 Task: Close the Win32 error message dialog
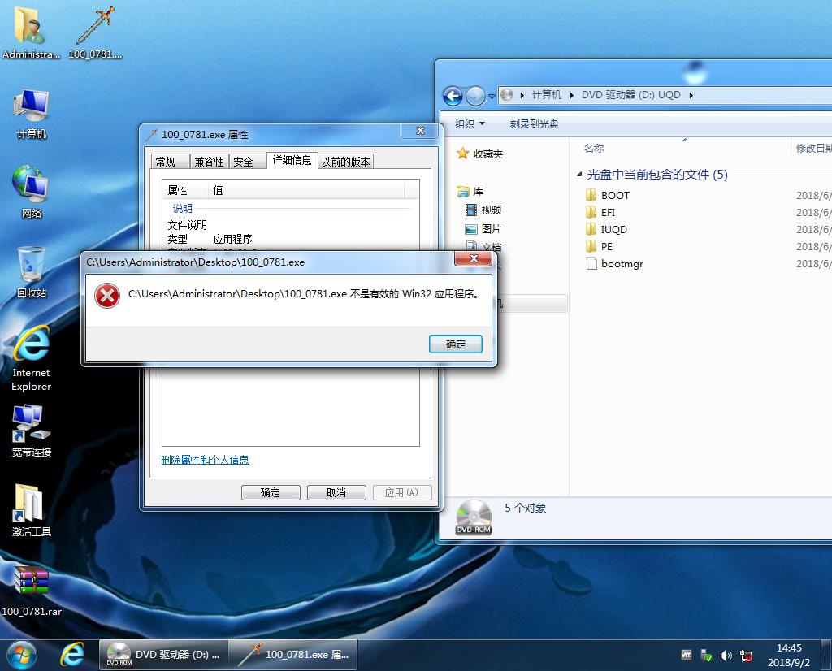coord(474,258)
